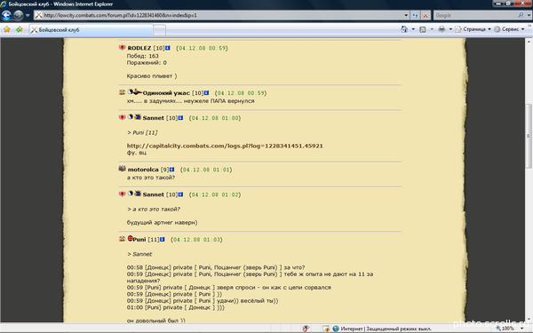Click into the Google search box
The height and width of the screenshot is (333, 533).
tap(474, 15)
